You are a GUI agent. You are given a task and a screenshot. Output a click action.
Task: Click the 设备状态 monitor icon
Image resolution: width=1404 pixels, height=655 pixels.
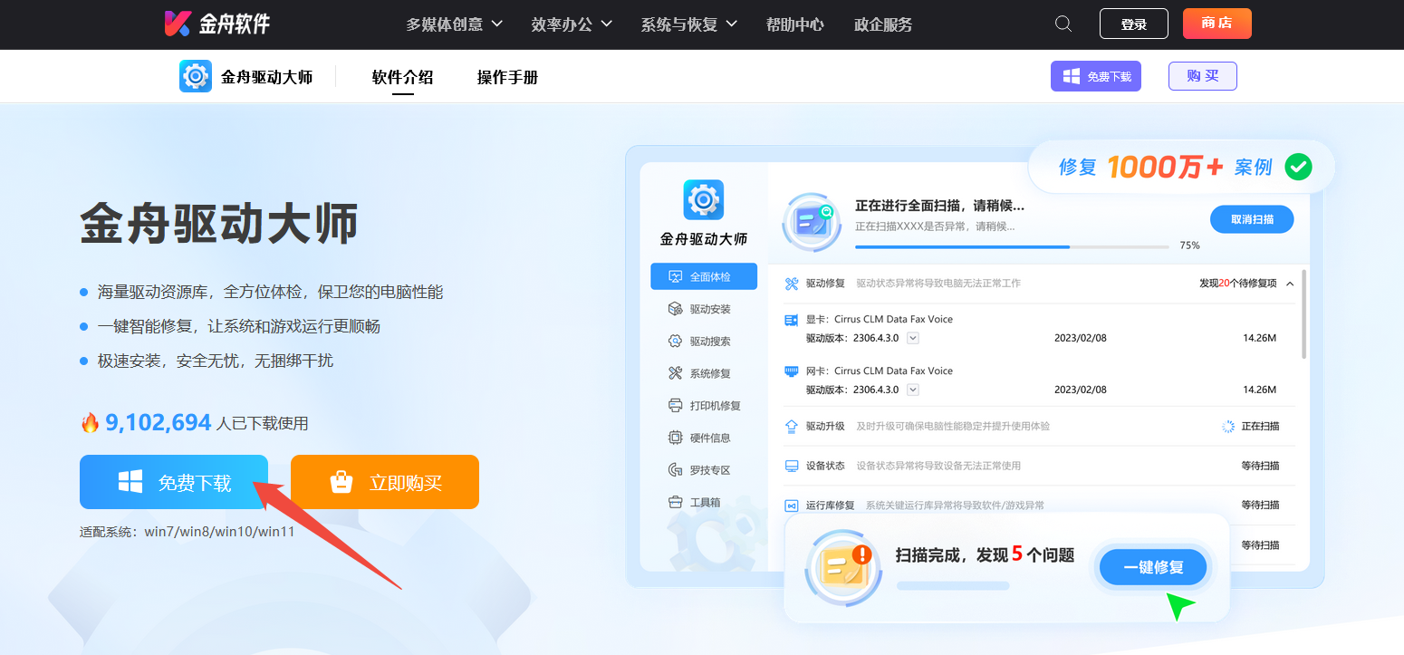point(791,466)
